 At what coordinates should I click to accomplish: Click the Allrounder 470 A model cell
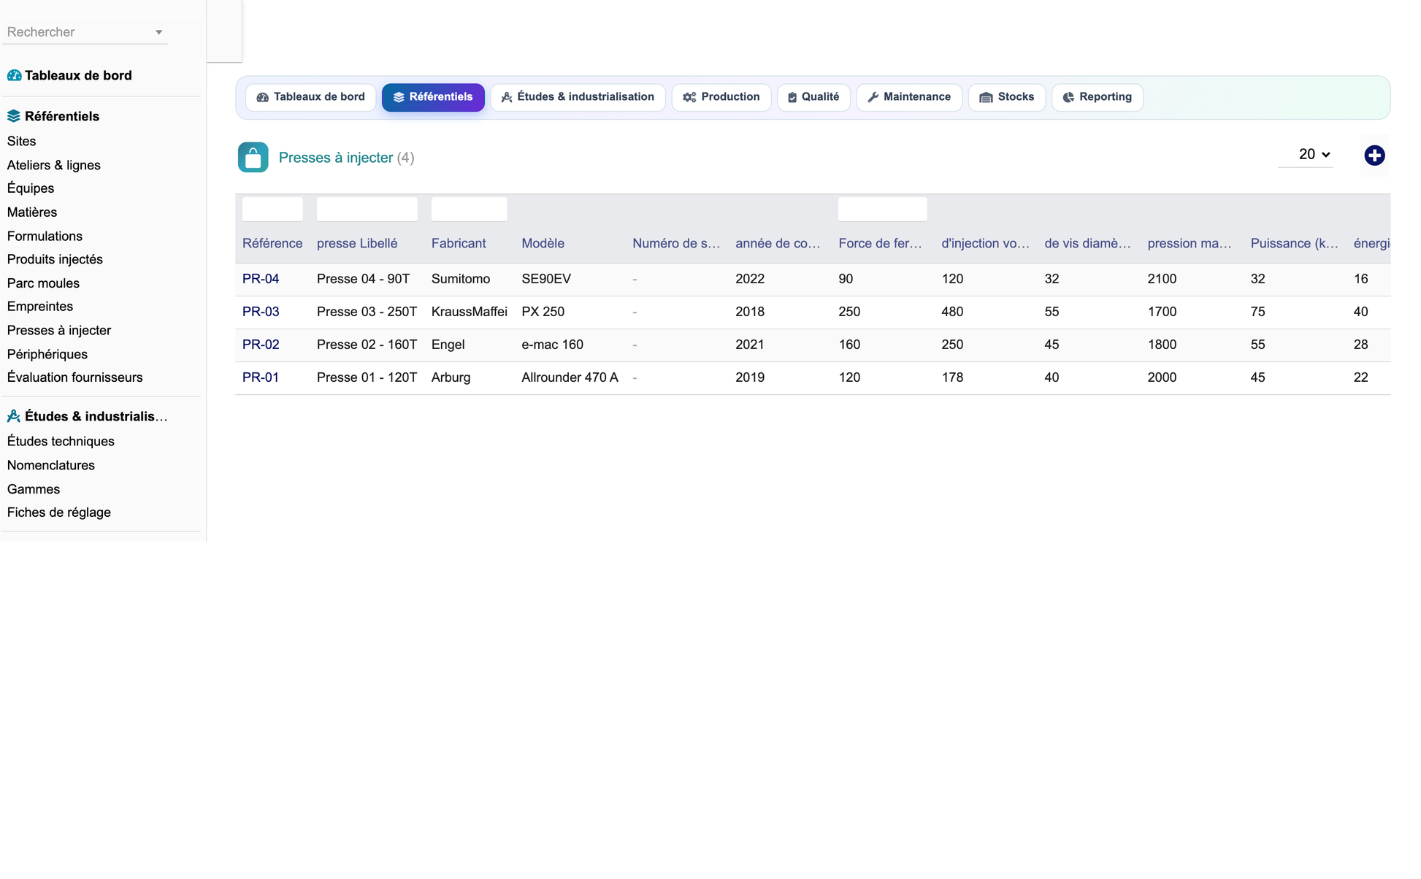coord(570,377)
